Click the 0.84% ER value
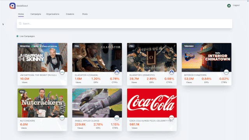The height and width of the screenshot is (140, 249). tap(207, 79)
